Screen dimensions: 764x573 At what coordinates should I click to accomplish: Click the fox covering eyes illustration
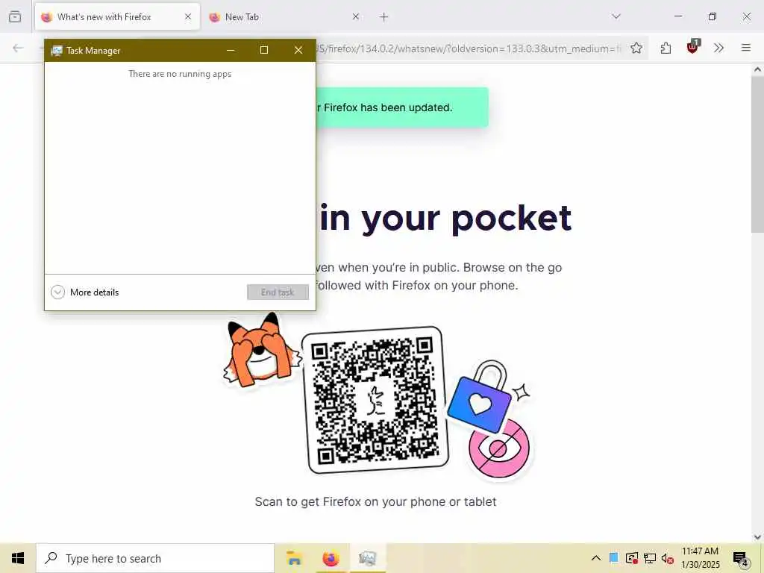tap(261, 351)
